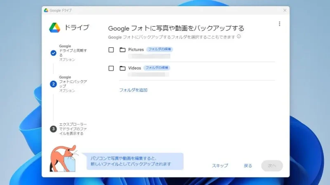The width and height of the screenshot is (330, 185).
Task: Click the cat illustration at bottom left
Action: click(x=62, y=157)
